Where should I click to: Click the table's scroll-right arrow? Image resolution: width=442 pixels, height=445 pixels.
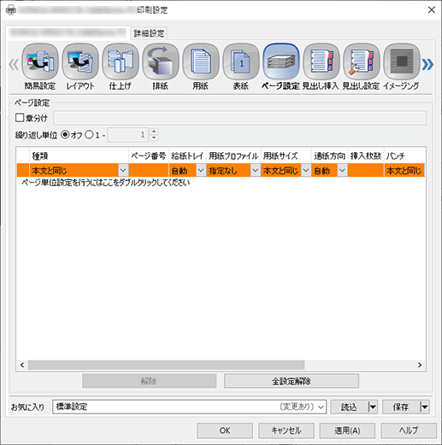click(x=420, y=365)
